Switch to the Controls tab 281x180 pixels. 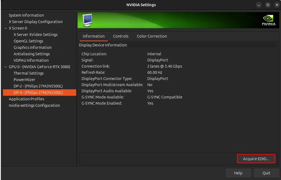pyautogui.click(x=121, y=36)
